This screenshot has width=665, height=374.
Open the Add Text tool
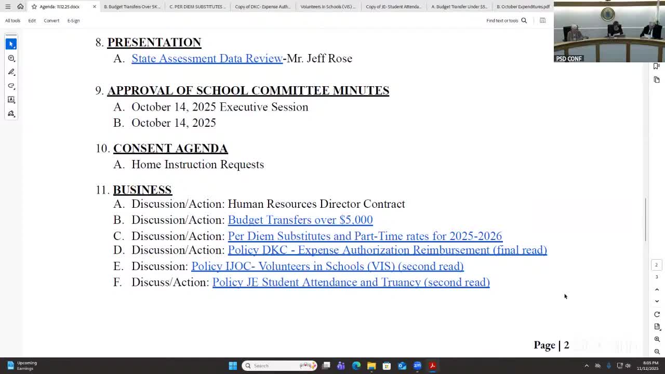click(x=11, y=100)
